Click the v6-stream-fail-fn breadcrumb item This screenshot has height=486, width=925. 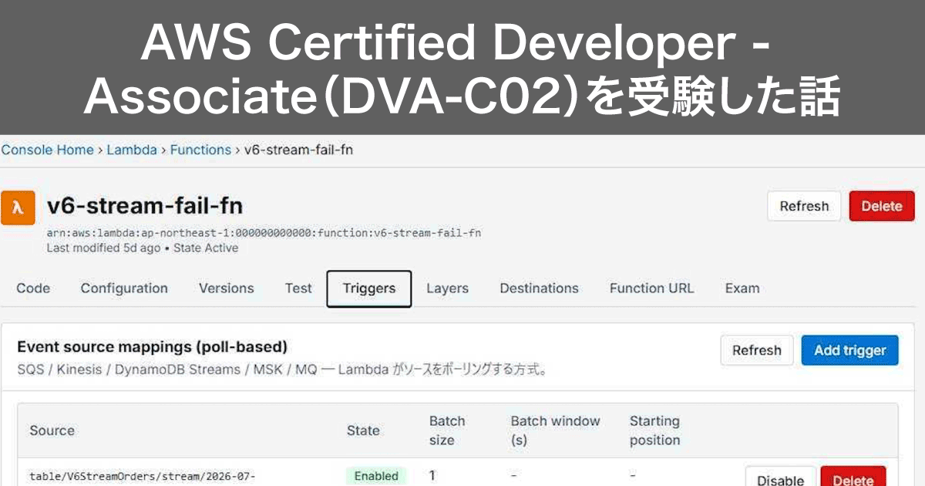pos(298,150)
